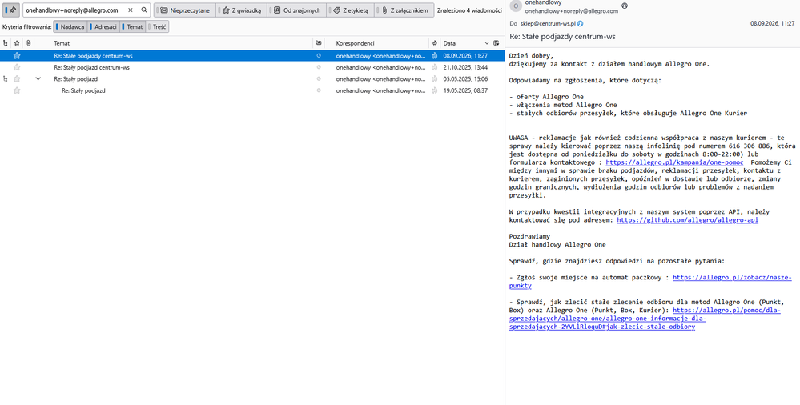Enable Treść filter criterion
The image size is (800, 405).
point(158,26)
